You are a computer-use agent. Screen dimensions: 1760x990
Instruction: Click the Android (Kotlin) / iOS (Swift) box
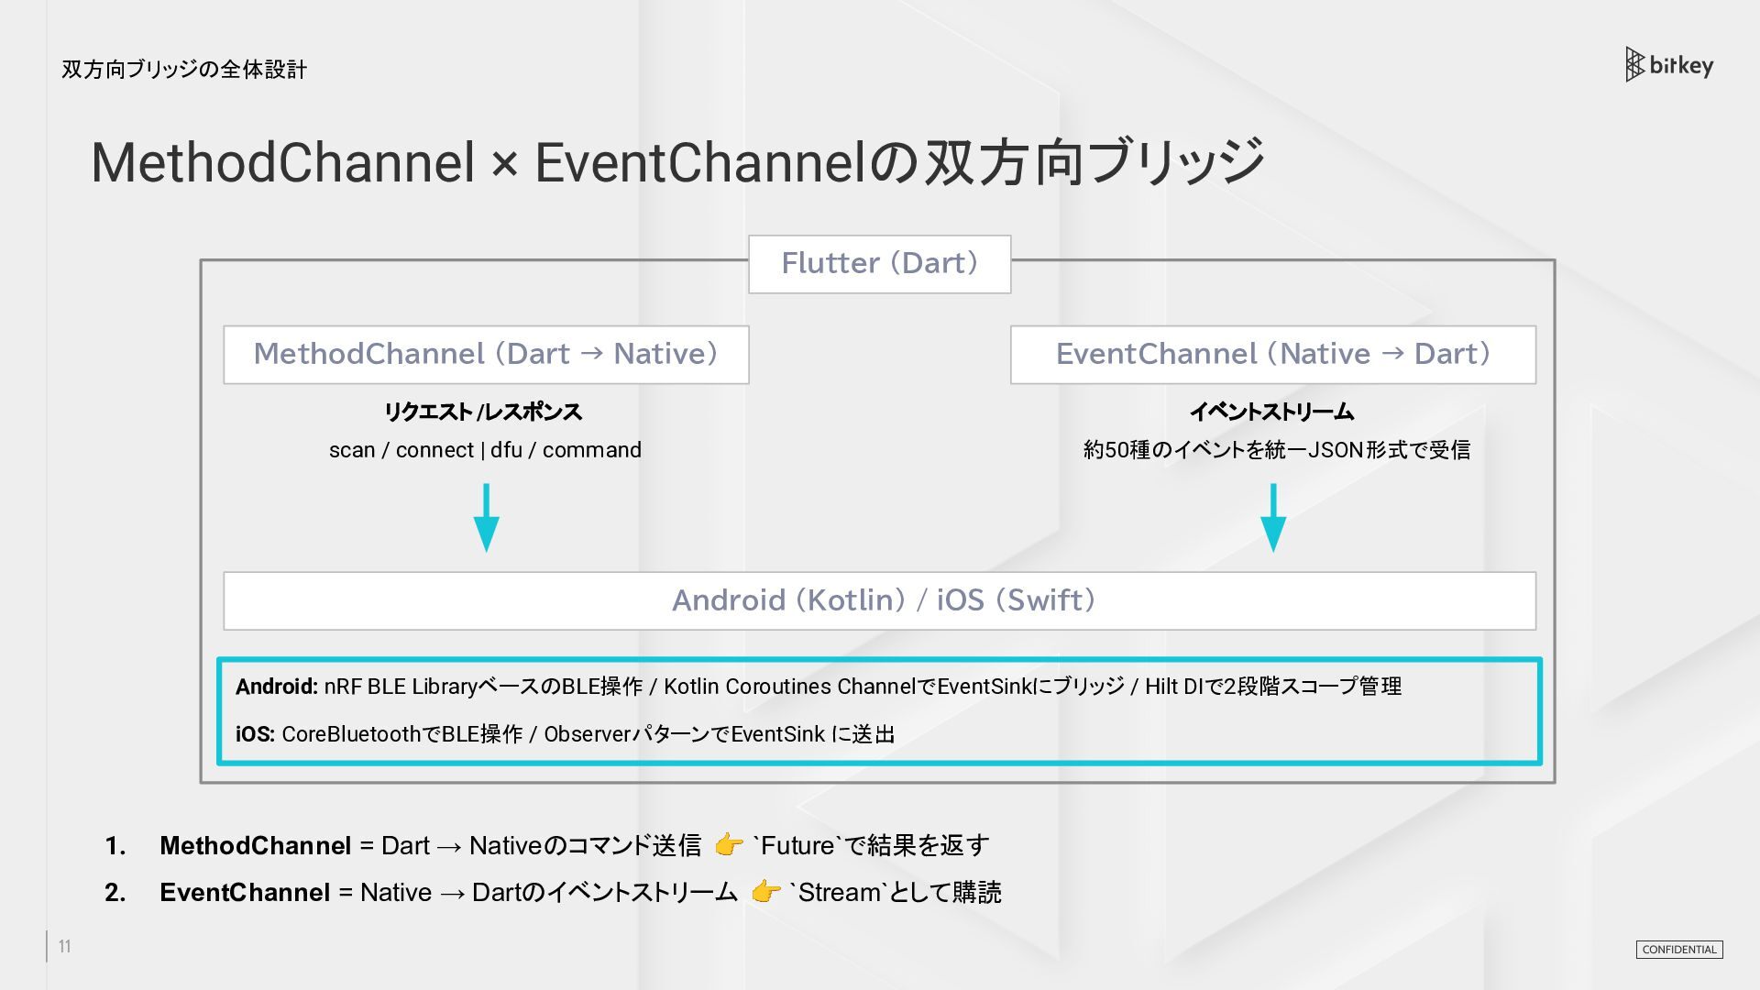pos(880,601)
